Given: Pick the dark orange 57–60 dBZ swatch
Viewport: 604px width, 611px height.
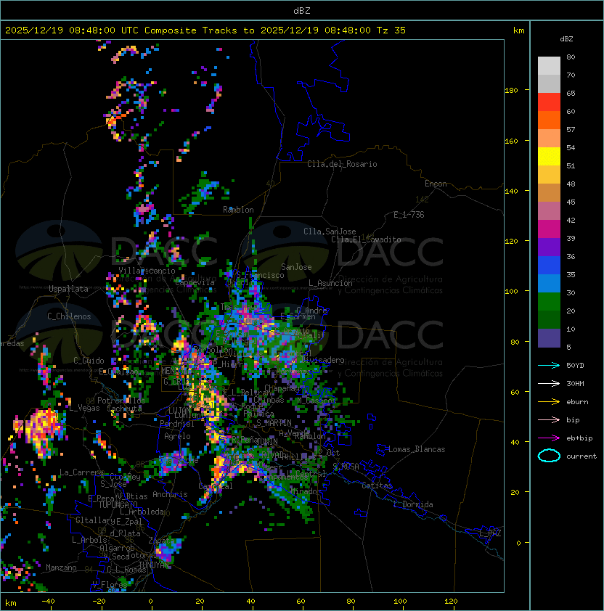Looking at the screenshot, I should (549, 120).
